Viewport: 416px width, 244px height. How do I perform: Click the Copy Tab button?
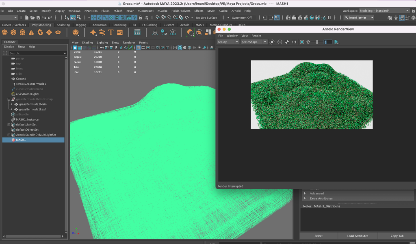397,236
